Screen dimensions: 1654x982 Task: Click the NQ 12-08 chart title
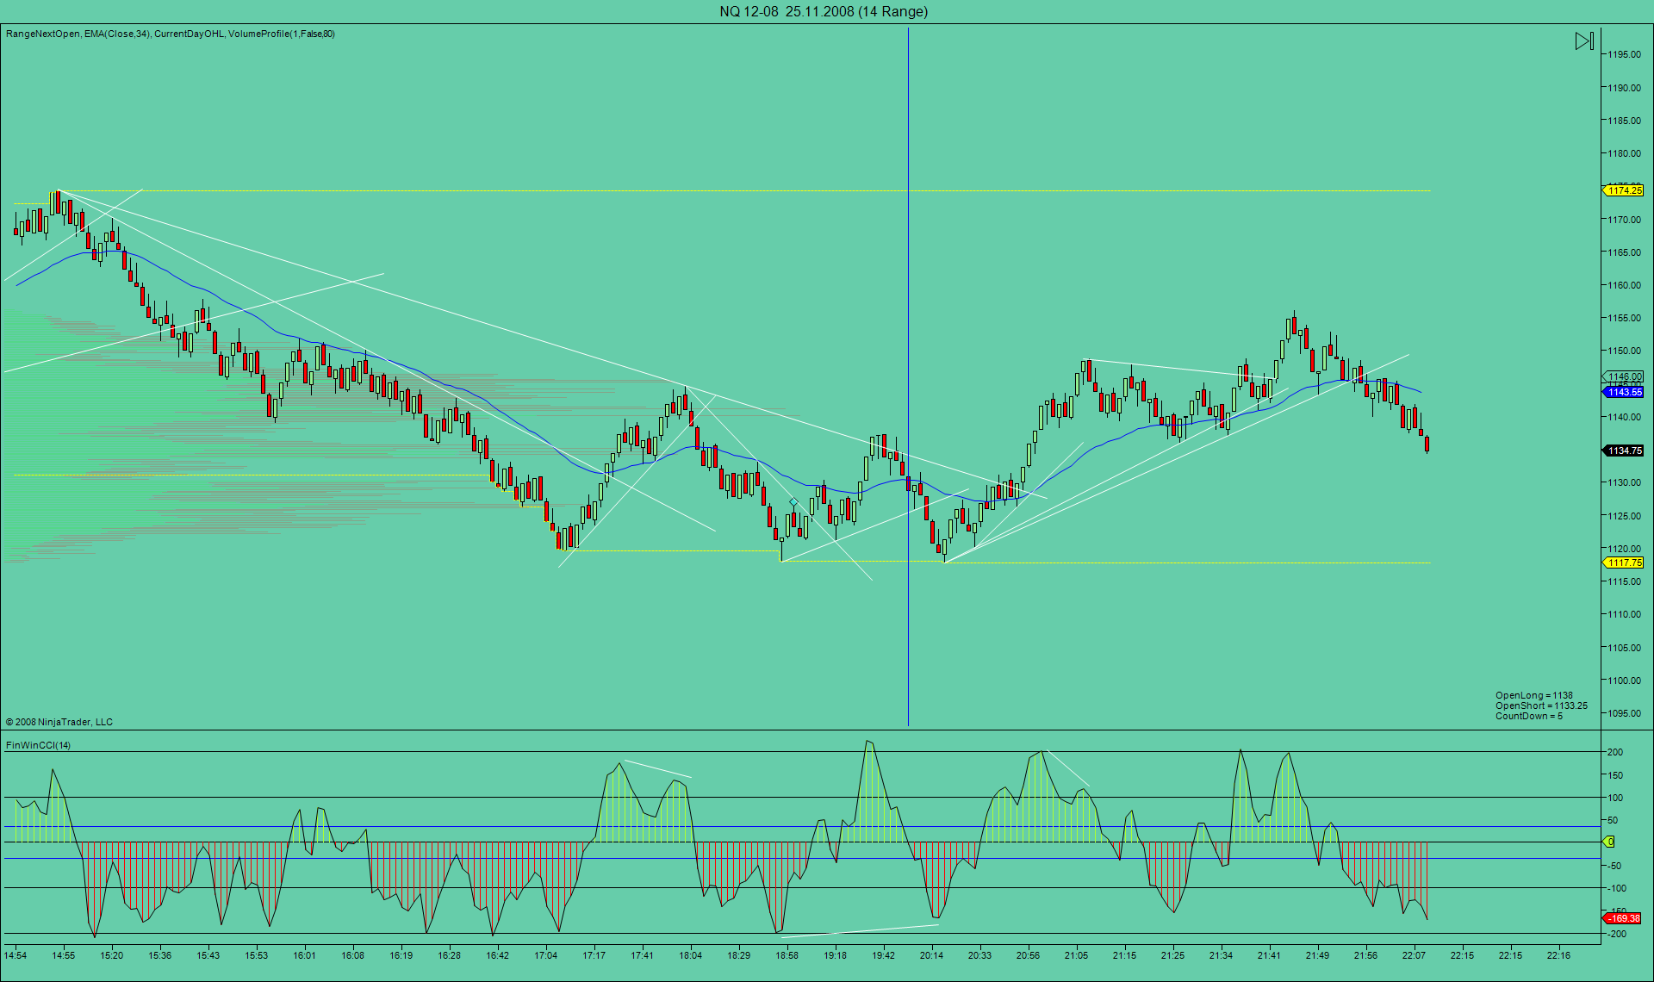pyautogui.click(x=824, y=11)
